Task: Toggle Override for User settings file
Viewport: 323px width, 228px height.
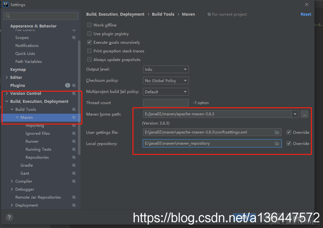Action: point(289,132)
